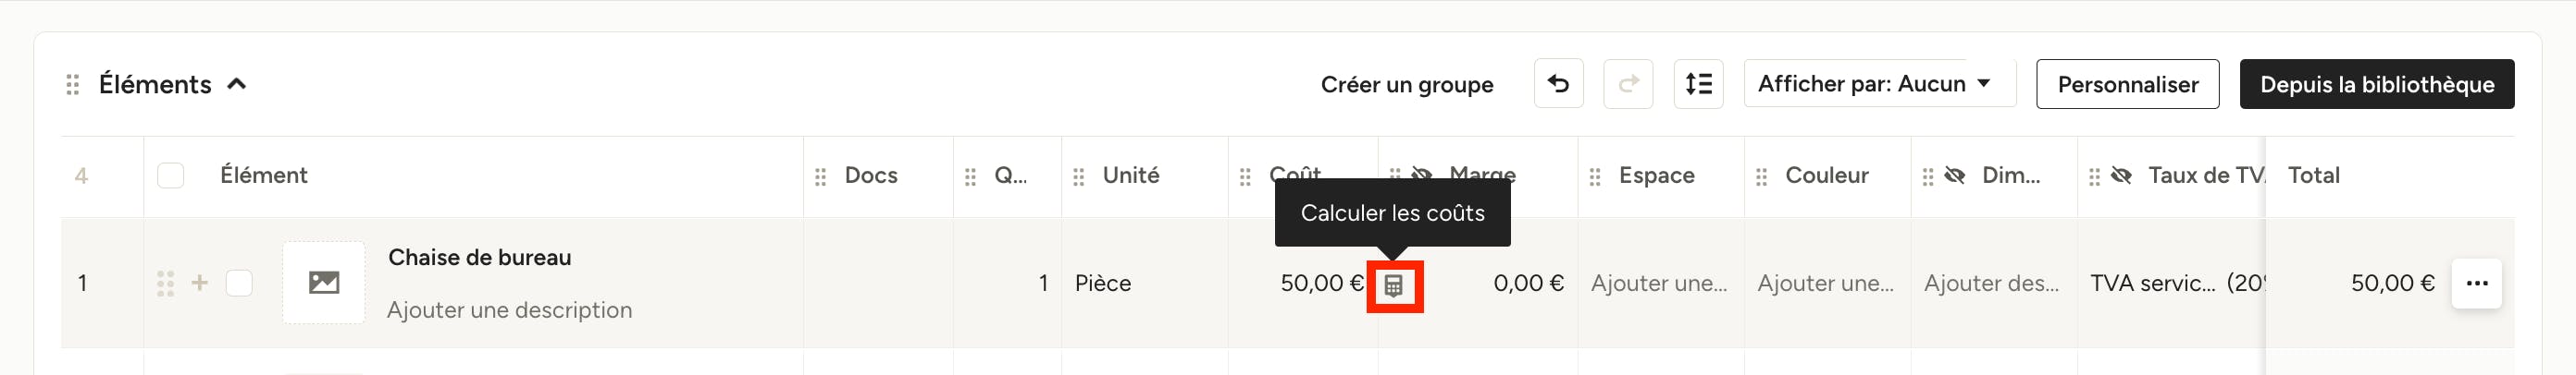This screenshot has height=375, width=2576.
Task: Open the Afficher par: Aucun dropdown
Action: tap(1878, 84)
